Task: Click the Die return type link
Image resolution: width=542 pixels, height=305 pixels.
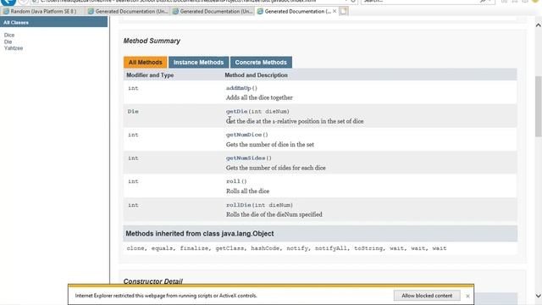Action: tap(133, 111)
